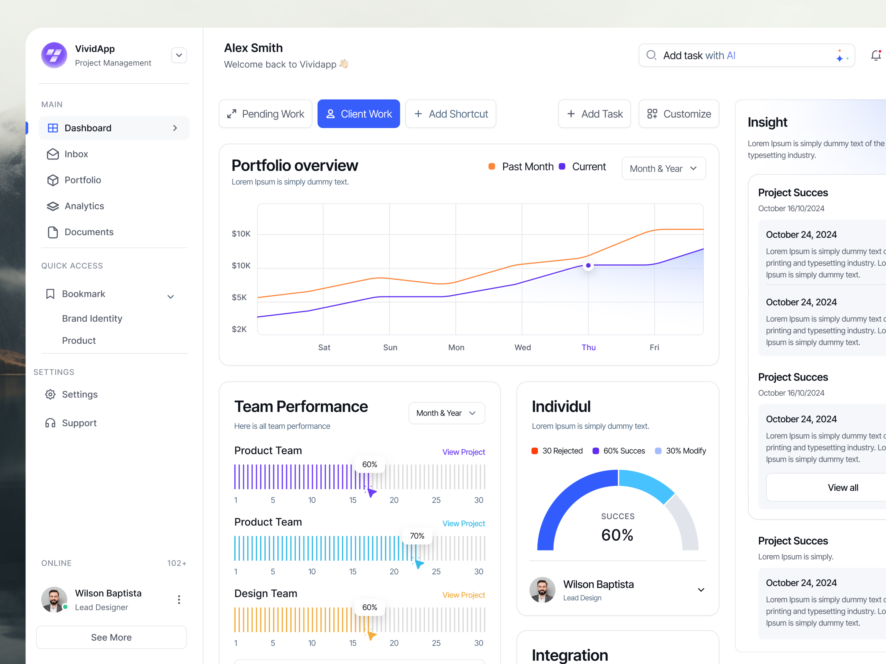Open the Month & Year dropdown for Portfolio overview
The image size is (886, 664).
pos(663,168)
